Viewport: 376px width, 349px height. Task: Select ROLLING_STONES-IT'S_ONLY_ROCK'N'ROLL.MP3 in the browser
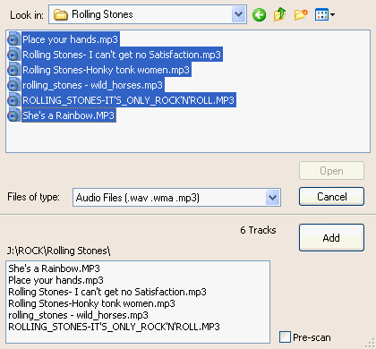pyautogui.click(x=128, y=100)
